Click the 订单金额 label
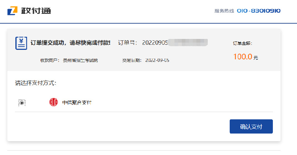This screenshot has width=297, height=155. 243,43
